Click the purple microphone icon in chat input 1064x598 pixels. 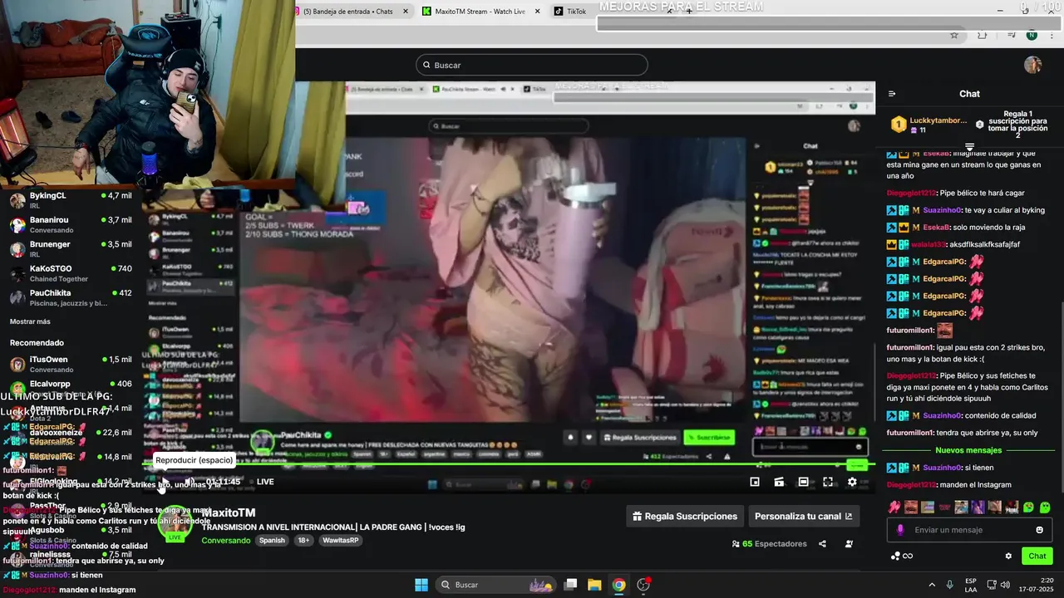point(900,530)
